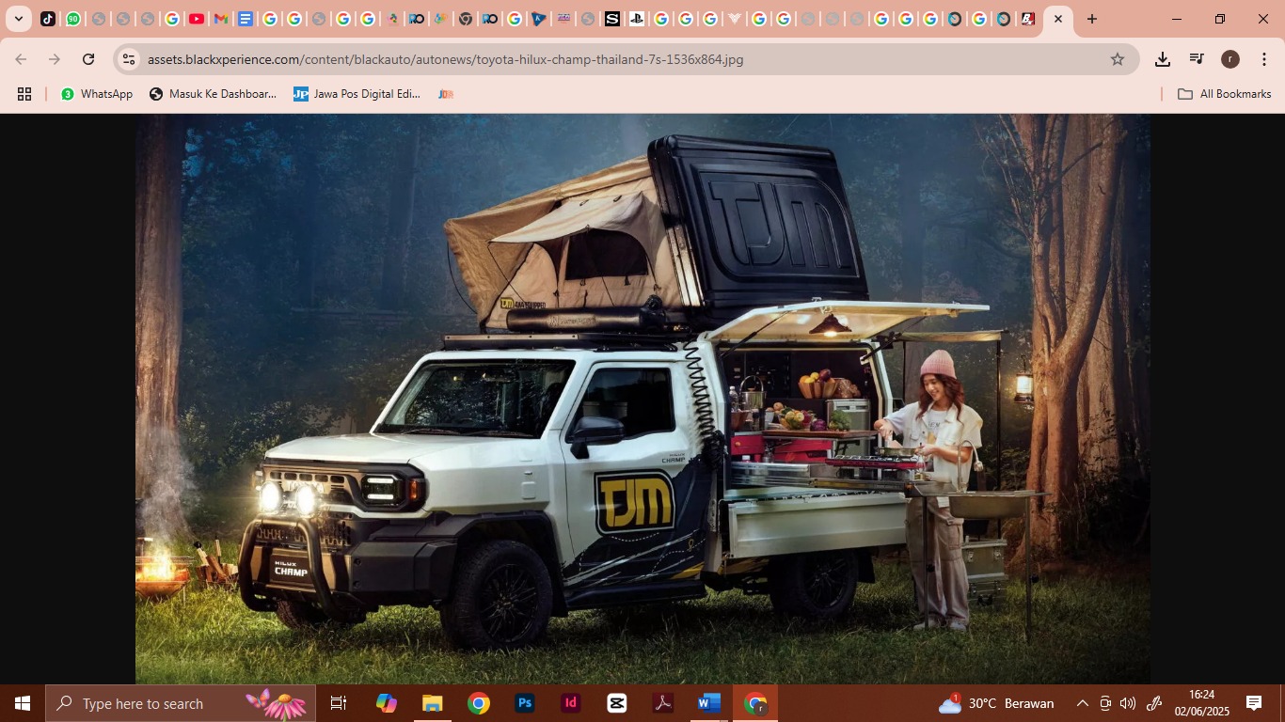Switch to the TikTok tab

point(48,19)
